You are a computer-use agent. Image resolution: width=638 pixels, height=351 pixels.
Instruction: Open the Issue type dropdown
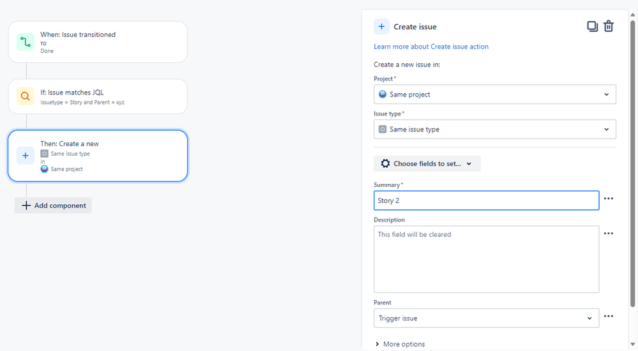[x=495, y=130]
